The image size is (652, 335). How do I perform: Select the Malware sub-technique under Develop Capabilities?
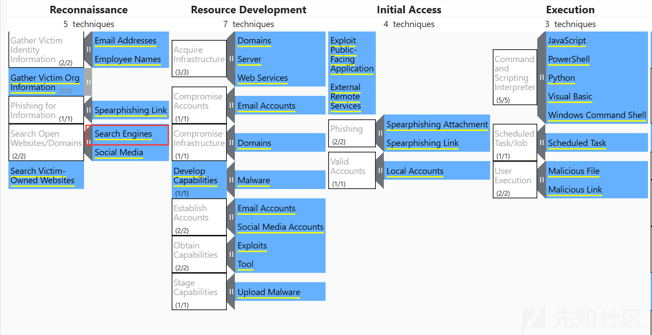[x=280, y=180]
